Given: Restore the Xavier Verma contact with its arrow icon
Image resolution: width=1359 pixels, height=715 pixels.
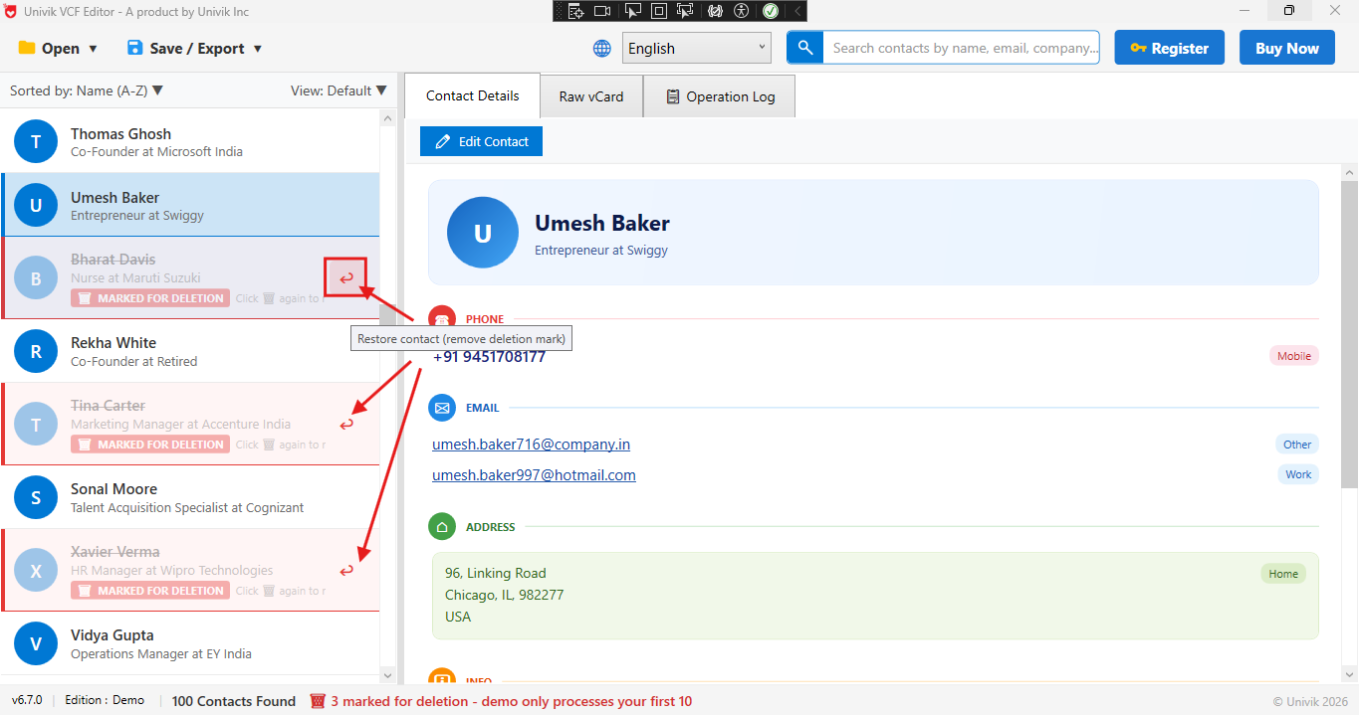Looking at the screenshot, I should 346,571.
